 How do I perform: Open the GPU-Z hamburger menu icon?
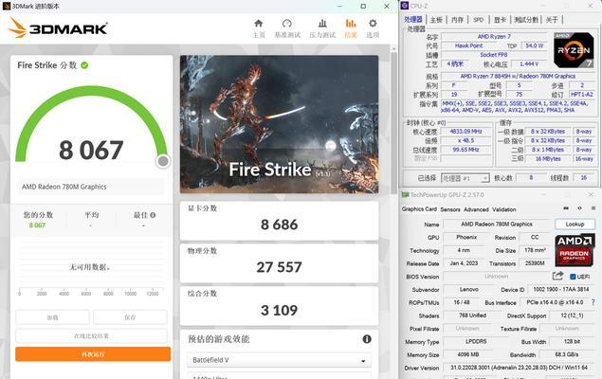click(x=593, y=208)
